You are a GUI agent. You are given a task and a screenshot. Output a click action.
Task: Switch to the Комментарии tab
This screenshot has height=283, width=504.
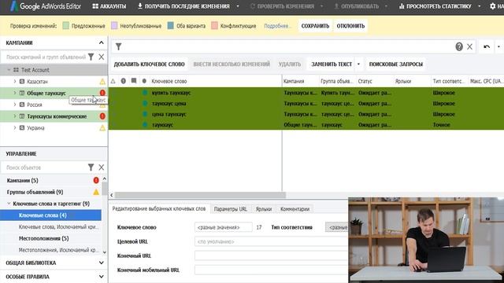(x=295, y=209)
